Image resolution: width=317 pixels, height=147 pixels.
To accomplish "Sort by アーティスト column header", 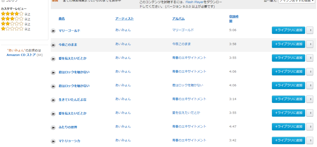I will (124, 19).
